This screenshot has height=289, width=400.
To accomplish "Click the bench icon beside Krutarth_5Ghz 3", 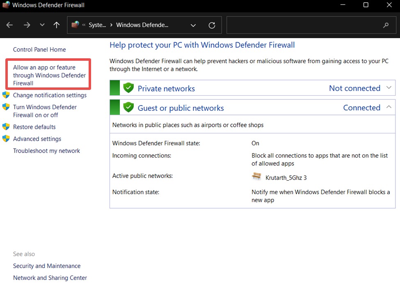I will (x=257, y=176).
